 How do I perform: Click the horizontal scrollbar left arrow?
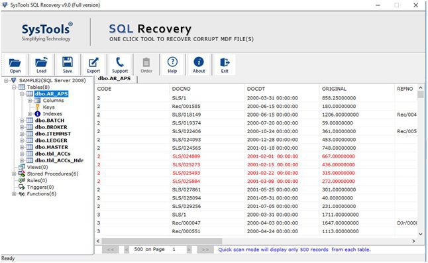[98, 241]
